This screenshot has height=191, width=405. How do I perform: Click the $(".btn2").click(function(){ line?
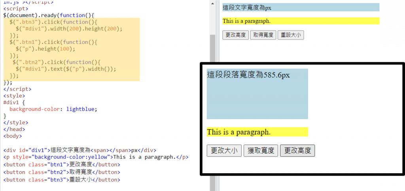56,62
